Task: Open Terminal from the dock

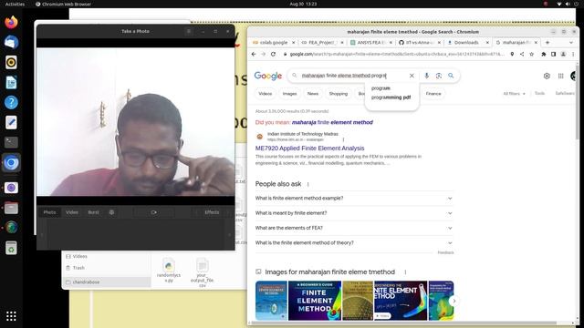Action: pyautogui.click(x=11, y=142)
